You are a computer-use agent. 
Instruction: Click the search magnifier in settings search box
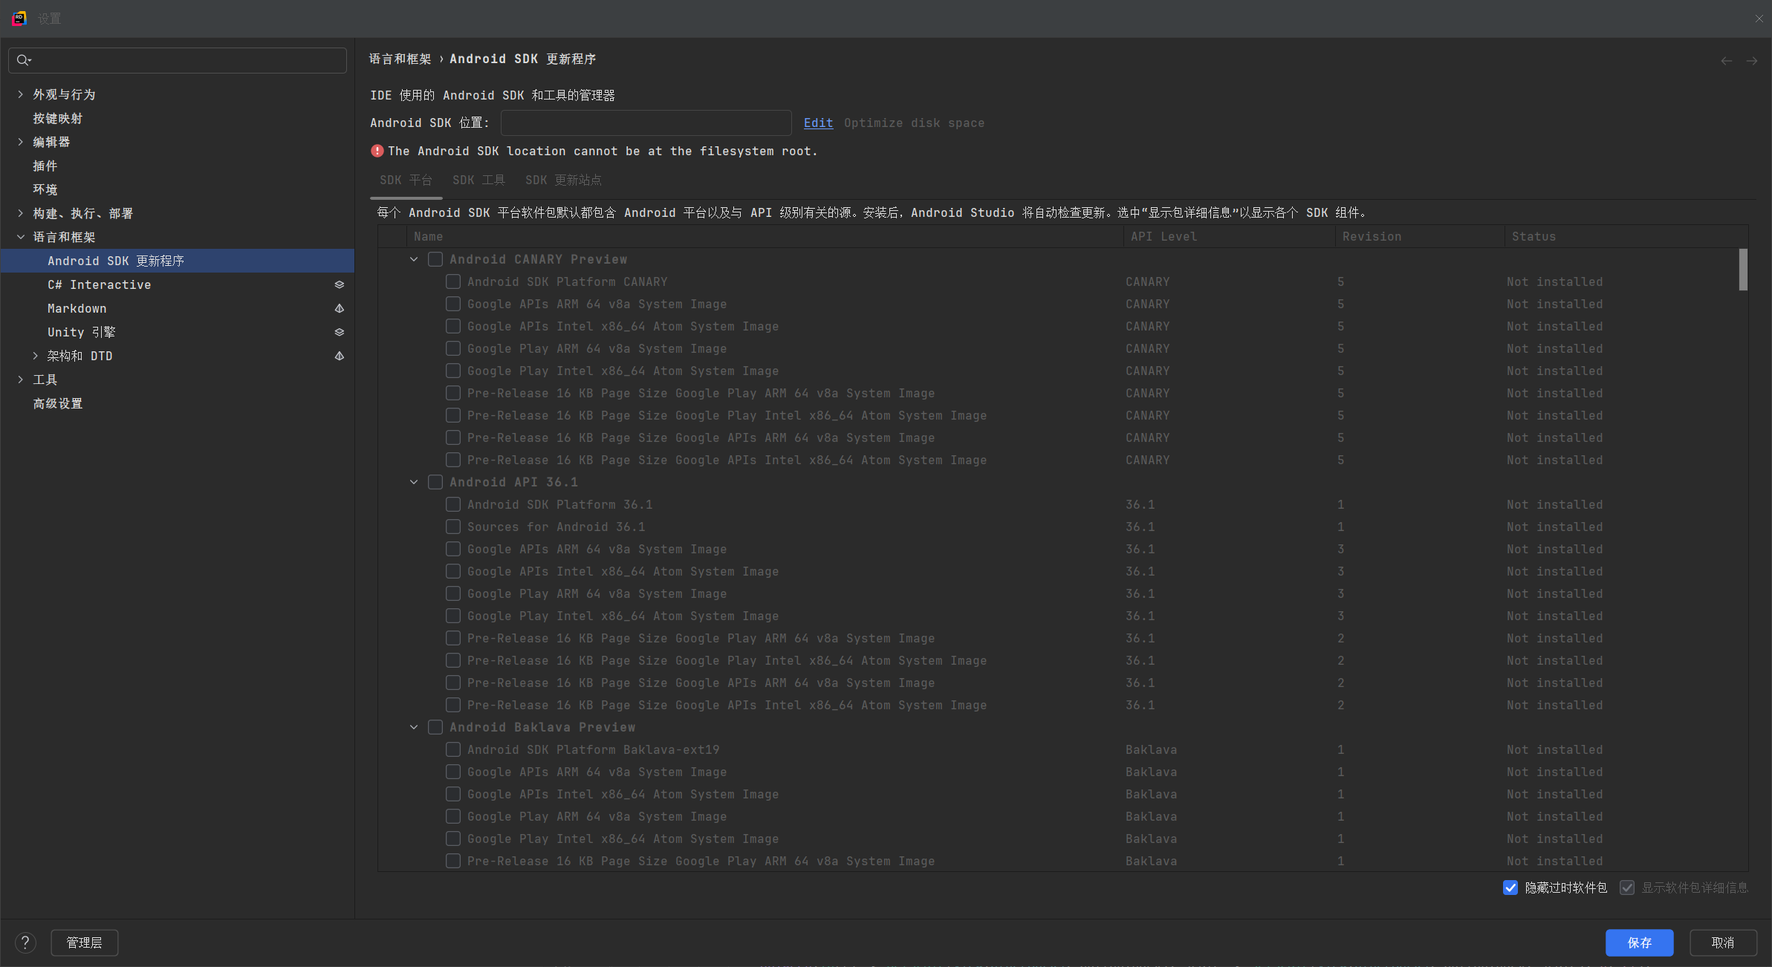(23, 60)
